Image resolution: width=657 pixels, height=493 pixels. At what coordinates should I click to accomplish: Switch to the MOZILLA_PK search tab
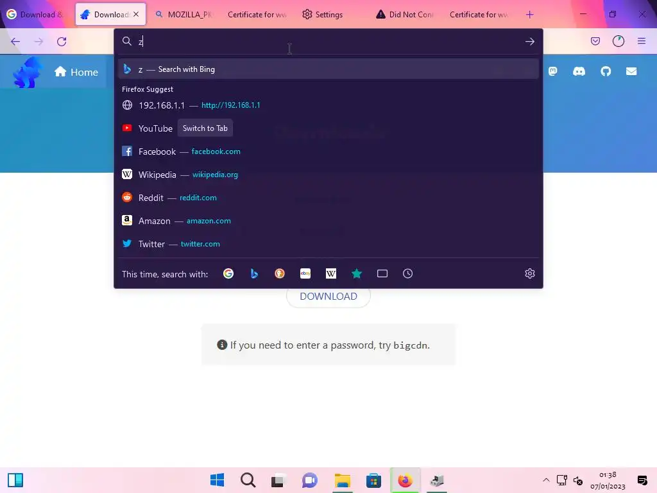[184, 15]
